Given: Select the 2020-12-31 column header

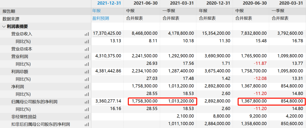Looking at the screenshot, I should tap(214, 3).
